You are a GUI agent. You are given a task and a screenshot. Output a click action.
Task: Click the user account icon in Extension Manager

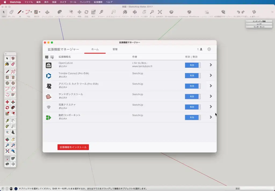pyautogui.click(x=201, y=49)
